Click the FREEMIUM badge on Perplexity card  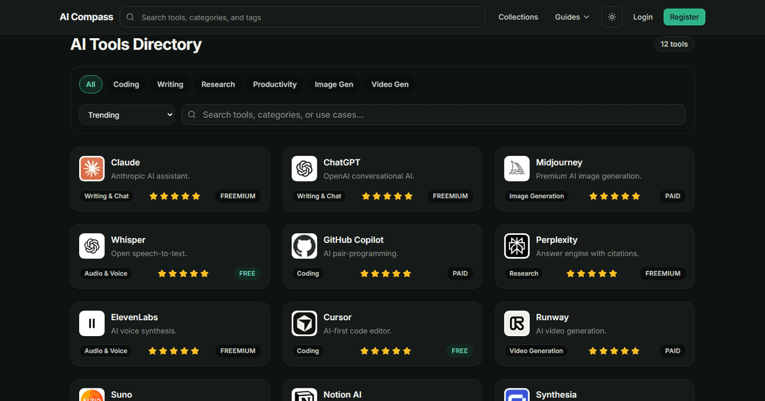click(663, 274)
